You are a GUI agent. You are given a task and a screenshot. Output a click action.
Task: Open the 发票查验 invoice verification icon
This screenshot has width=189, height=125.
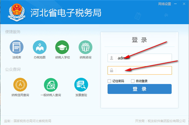tap(81, 85)
